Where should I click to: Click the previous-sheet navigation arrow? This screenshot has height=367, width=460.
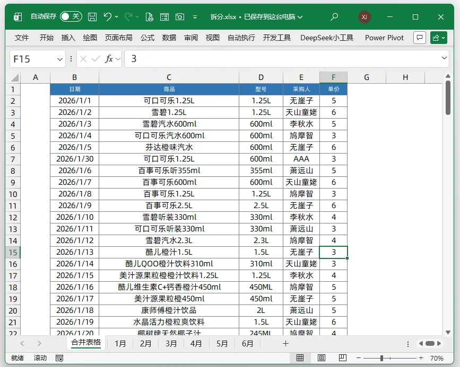point(22,343)
